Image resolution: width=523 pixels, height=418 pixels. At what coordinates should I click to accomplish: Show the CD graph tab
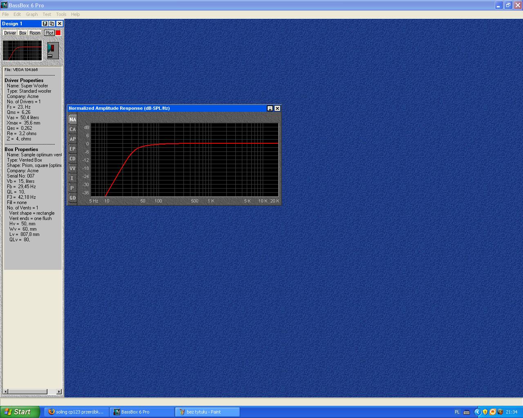click(72, 159)
